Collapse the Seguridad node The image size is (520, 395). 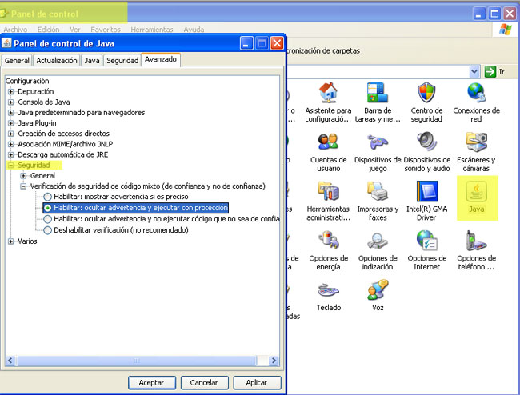click(11, 166)
